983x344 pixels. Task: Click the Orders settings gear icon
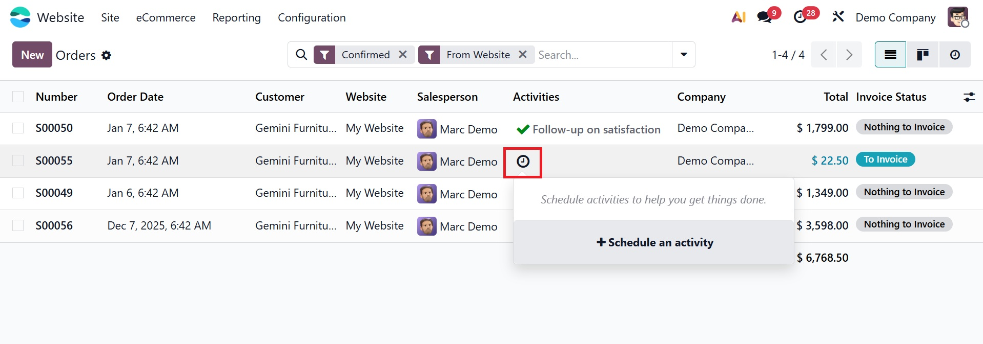pyautogui.click(x=107, y=55)
